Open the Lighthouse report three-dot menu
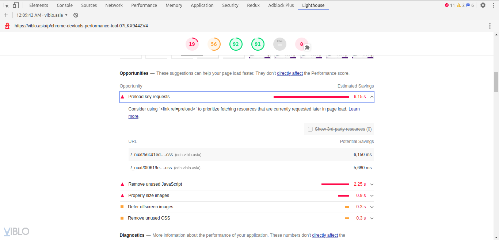The width and height of the screenshot is (499, 240). pos(490,26)
